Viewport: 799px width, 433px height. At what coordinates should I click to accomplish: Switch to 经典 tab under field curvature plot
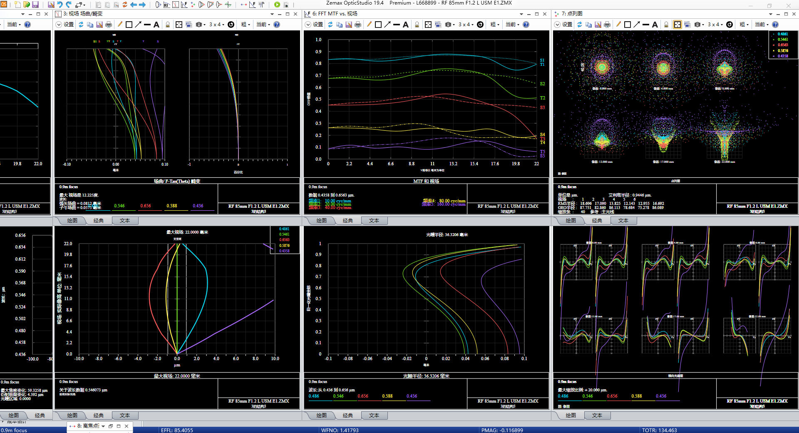tap(99, 221)
